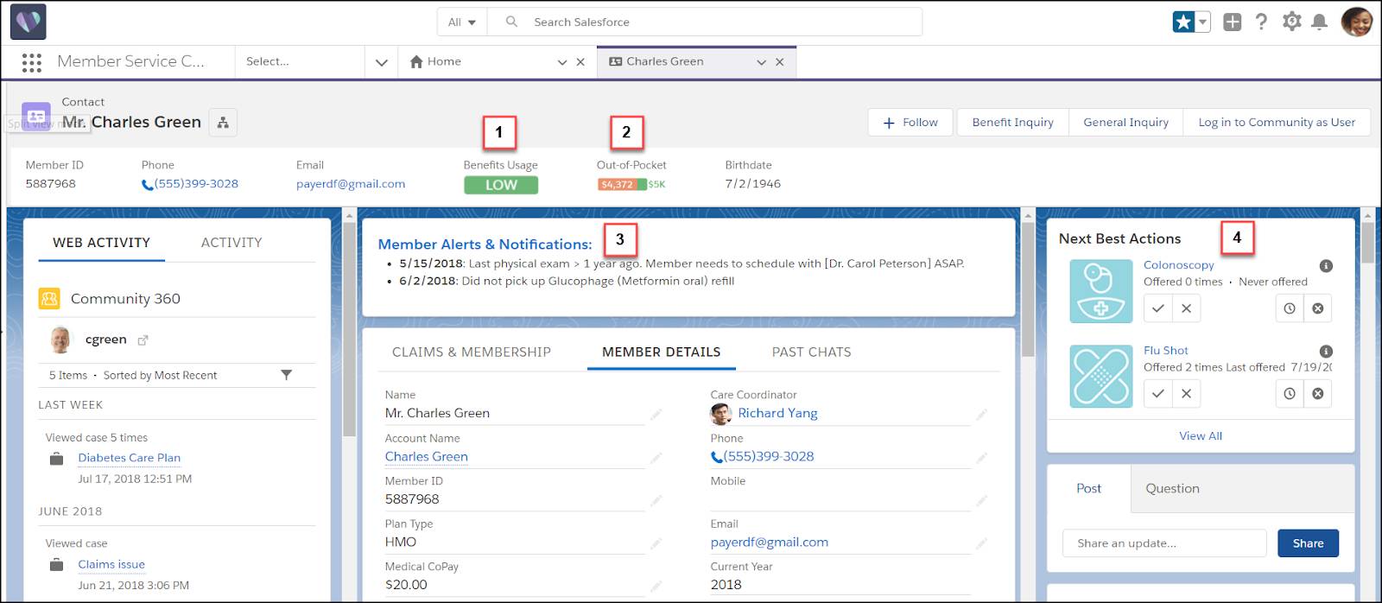Viewport: 1382px width, 603px height.
Task: Open Notifications bell icon
Action: (x=1319, y=22)
